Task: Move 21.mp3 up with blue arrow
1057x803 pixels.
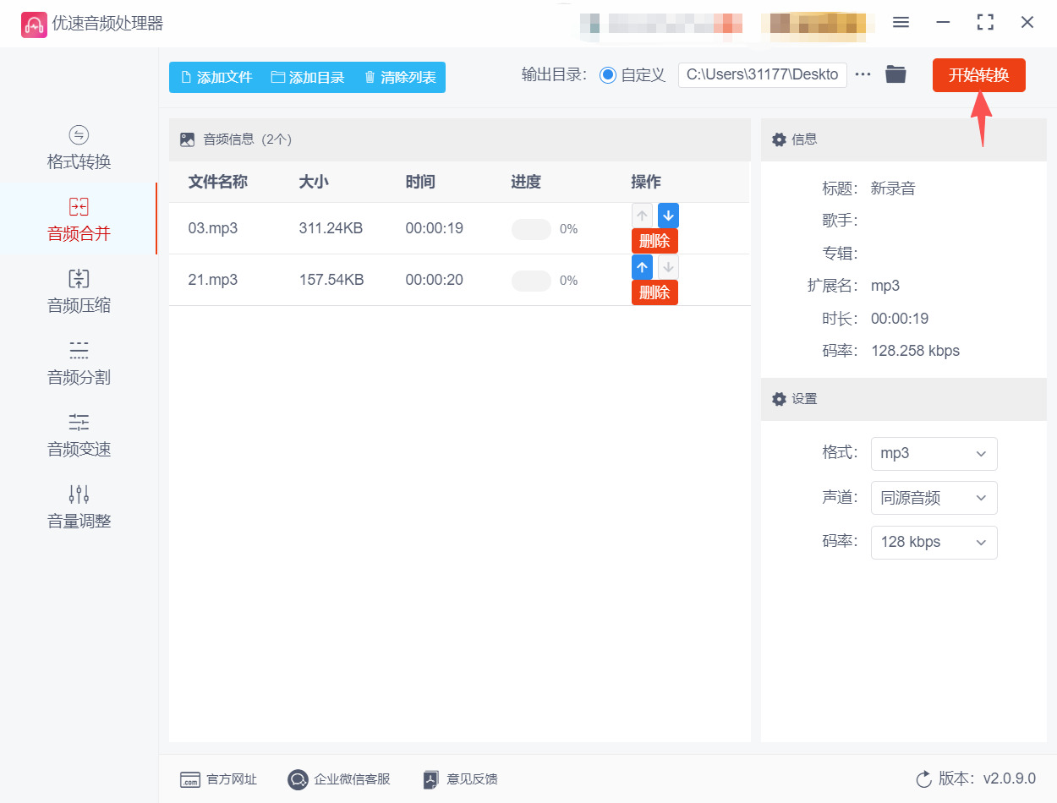Action: [x=642, y=267]
